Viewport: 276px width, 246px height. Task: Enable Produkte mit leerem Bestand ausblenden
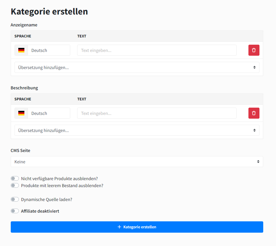coord(15,185)
